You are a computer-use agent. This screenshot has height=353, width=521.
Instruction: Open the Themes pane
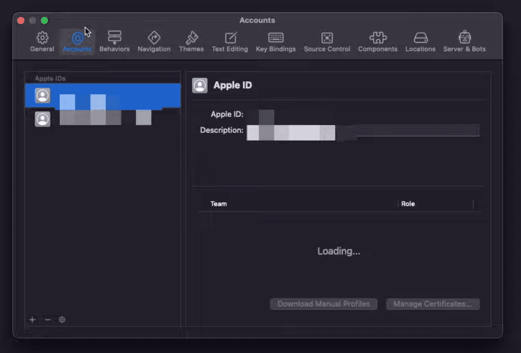(x=191, y=41)
